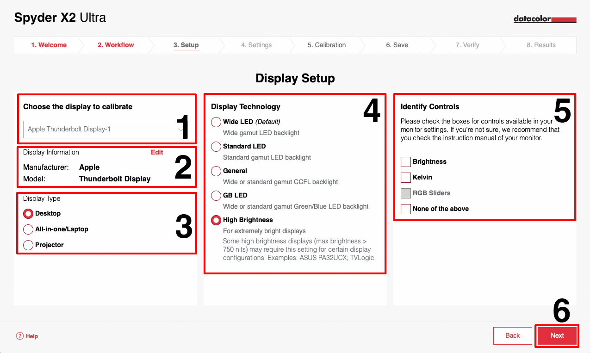
Task: Open the 4. Settings step tab
Action: [x=256, y=45]
